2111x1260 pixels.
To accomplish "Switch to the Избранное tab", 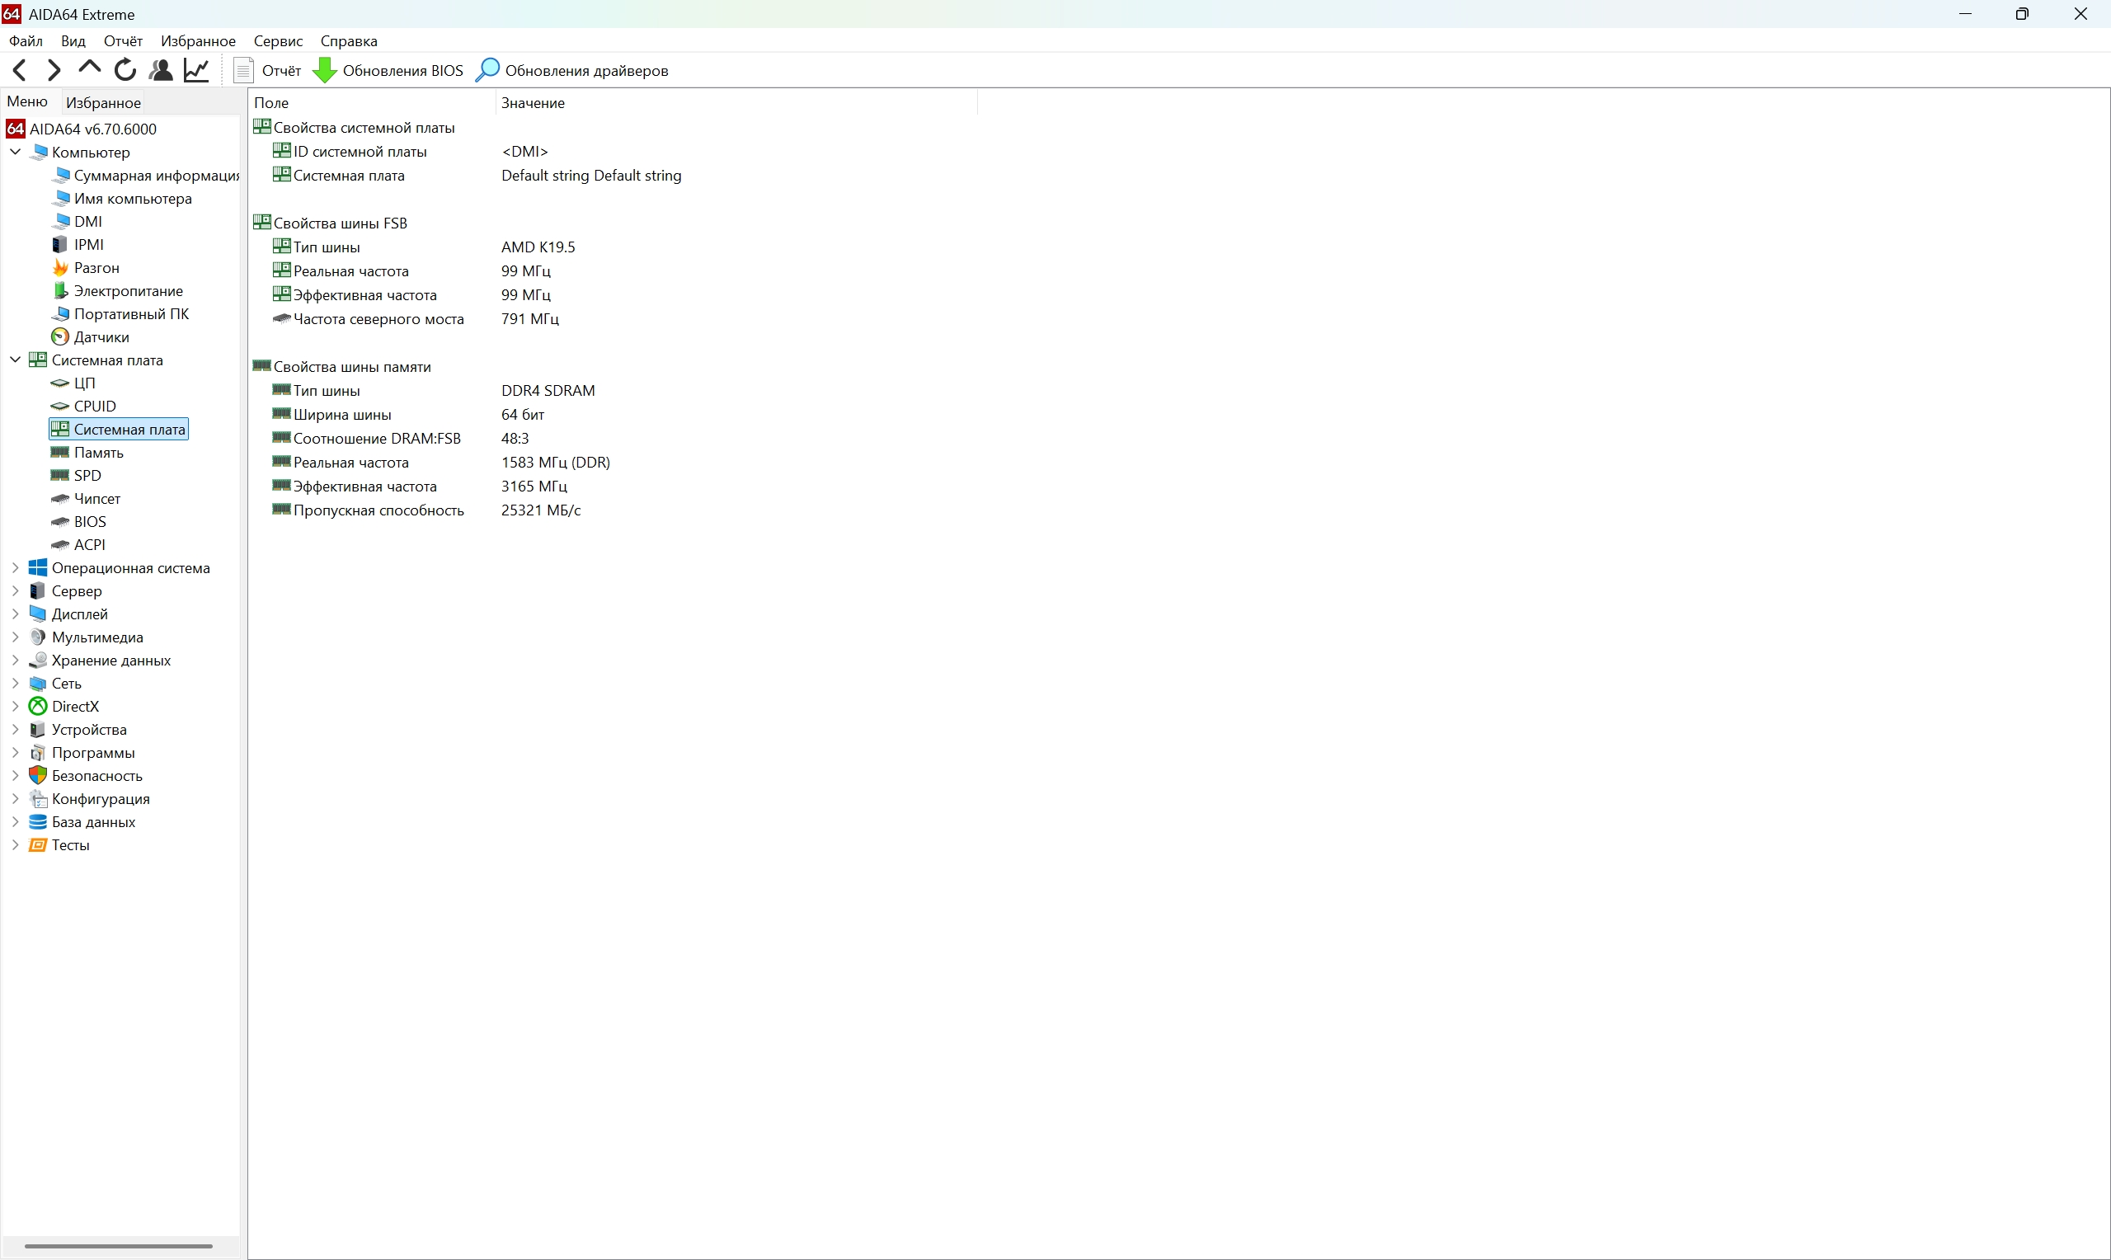I will 103,103.
